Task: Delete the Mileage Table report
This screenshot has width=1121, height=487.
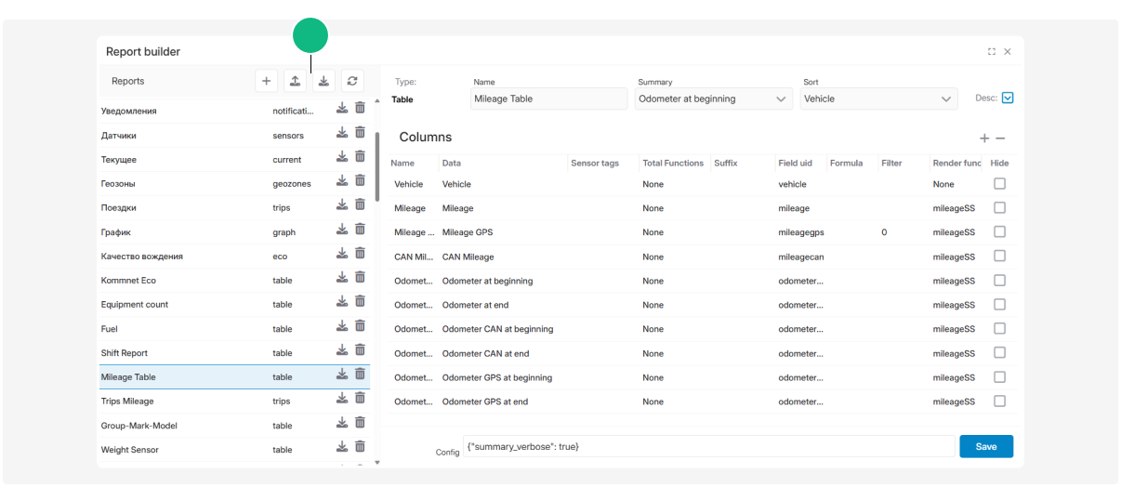Action: [x=360, y=374]
